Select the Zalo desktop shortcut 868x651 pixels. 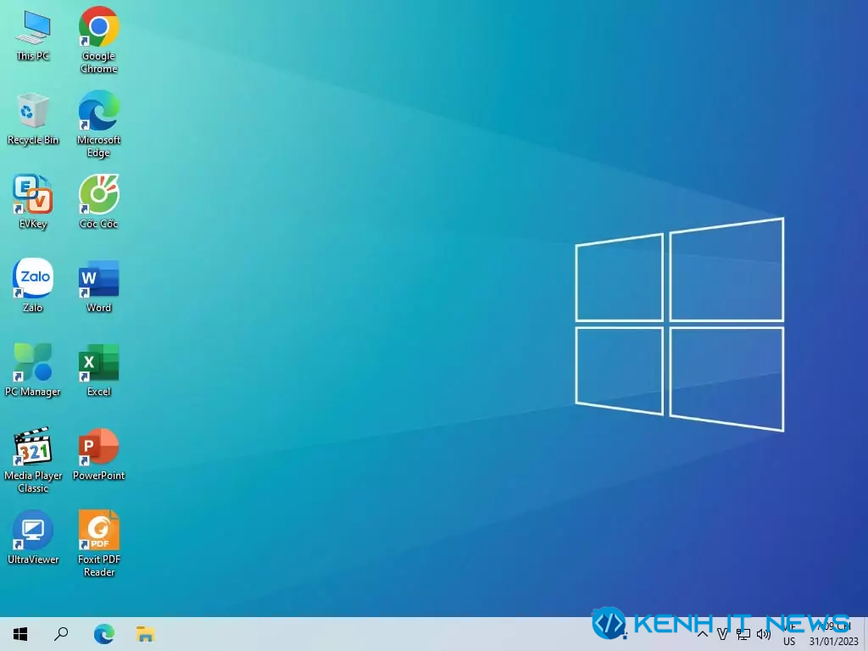(33, 286)
